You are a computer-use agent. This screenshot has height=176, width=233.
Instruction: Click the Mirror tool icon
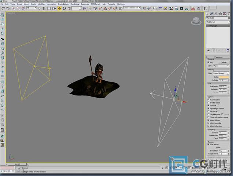coord(144,8)
